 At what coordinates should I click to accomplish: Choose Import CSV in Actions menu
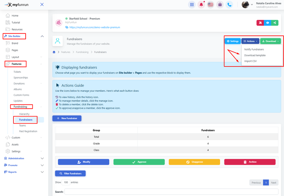click(x=250, y=61)
